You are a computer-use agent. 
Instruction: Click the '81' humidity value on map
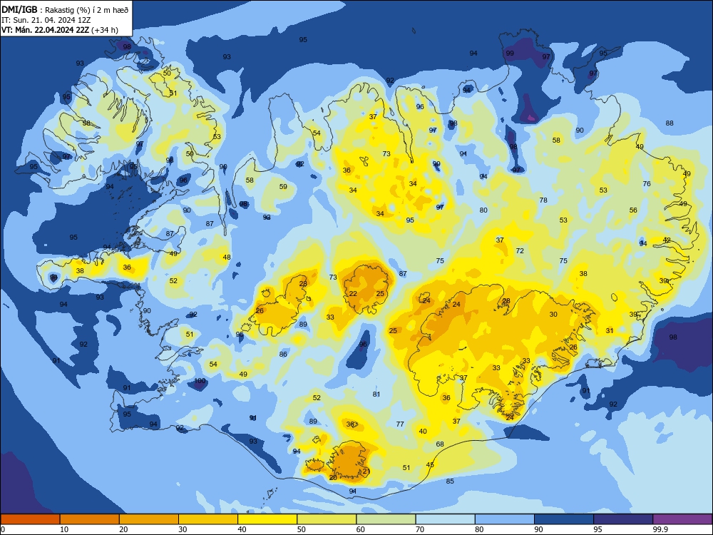[376, 394]
